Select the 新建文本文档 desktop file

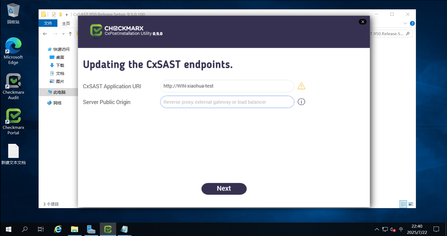point(13,154)
